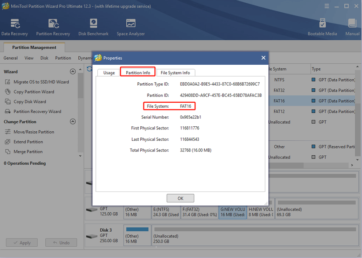Image resolution: width=362 pixels, height=258 pixels.
Task: Pick Merge Partition from Change Partition
Action: point(24,152)
